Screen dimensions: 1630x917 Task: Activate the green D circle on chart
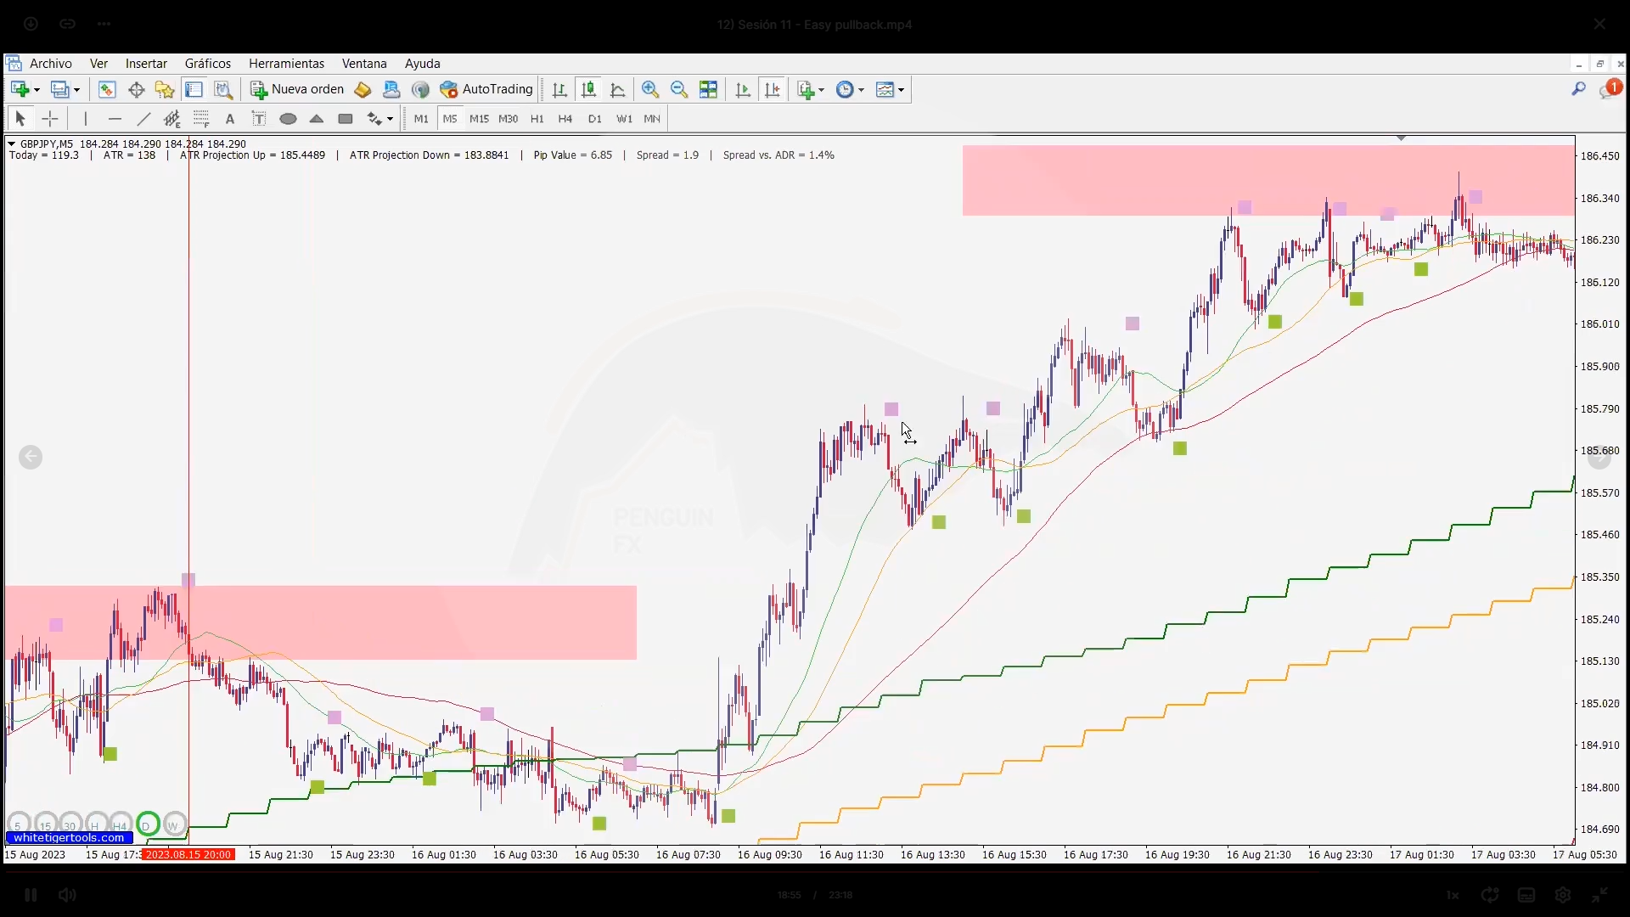coord(147,824)
